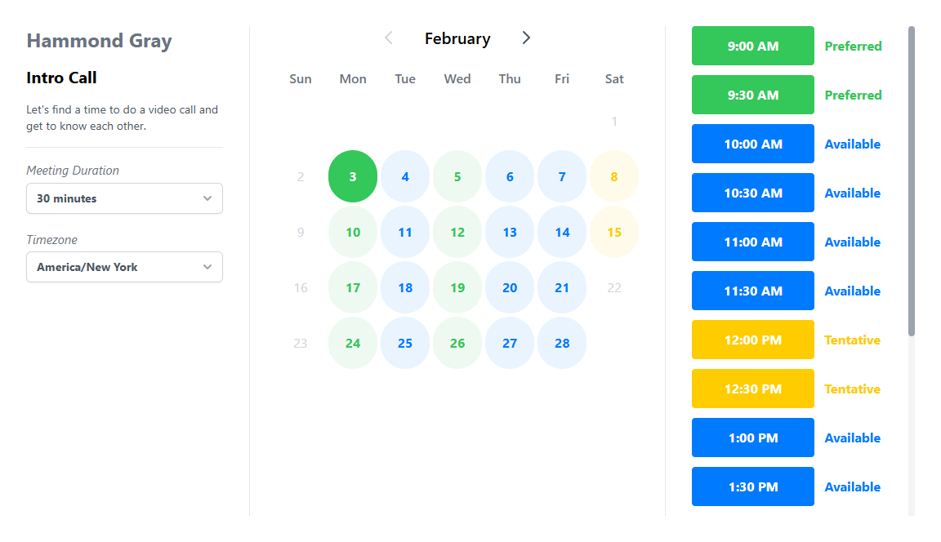Screen dimensions: 941x542
Task: Book the 10:00 AM available slot
Action: point(752,144)
